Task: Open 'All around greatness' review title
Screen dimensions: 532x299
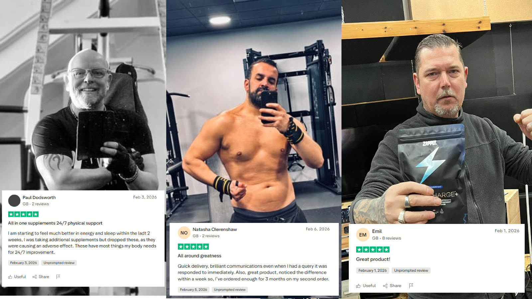Action: point(199,256)
